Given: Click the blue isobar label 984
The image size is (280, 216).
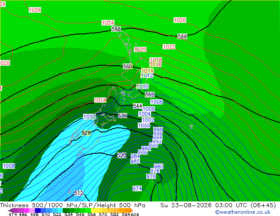Looking at the screenshot, I should [135, 156].
